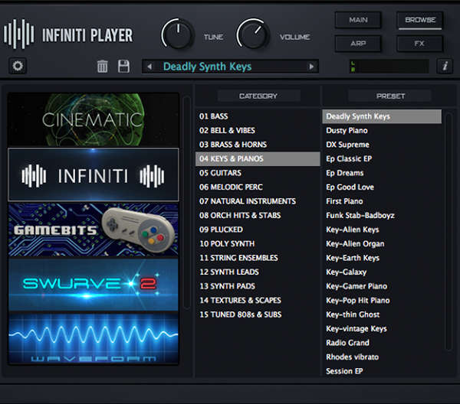Choose the Dusty Piano preset
Screen dimensions: 460x404
347,131
